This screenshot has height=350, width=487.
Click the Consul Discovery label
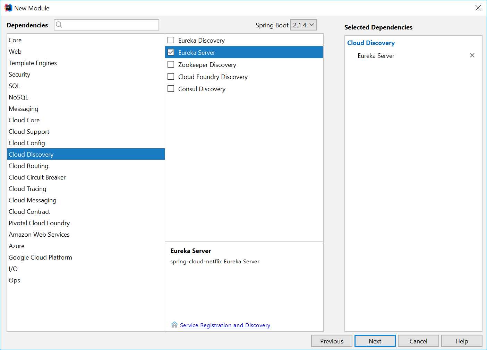[202, 89]
